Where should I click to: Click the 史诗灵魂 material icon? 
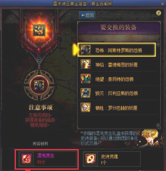(x=91, y=159)
